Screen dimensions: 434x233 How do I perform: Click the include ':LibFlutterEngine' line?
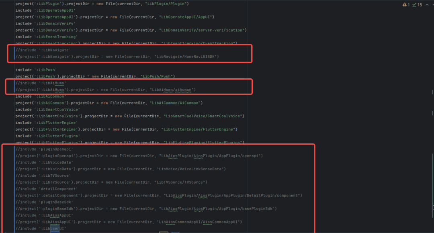pos(47,123)
